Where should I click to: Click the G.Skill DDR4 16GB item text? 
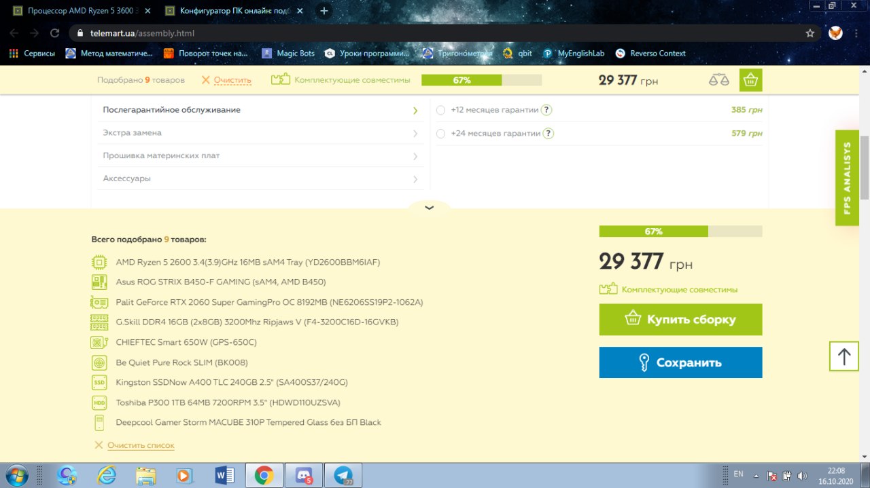[x=257, y=322]
